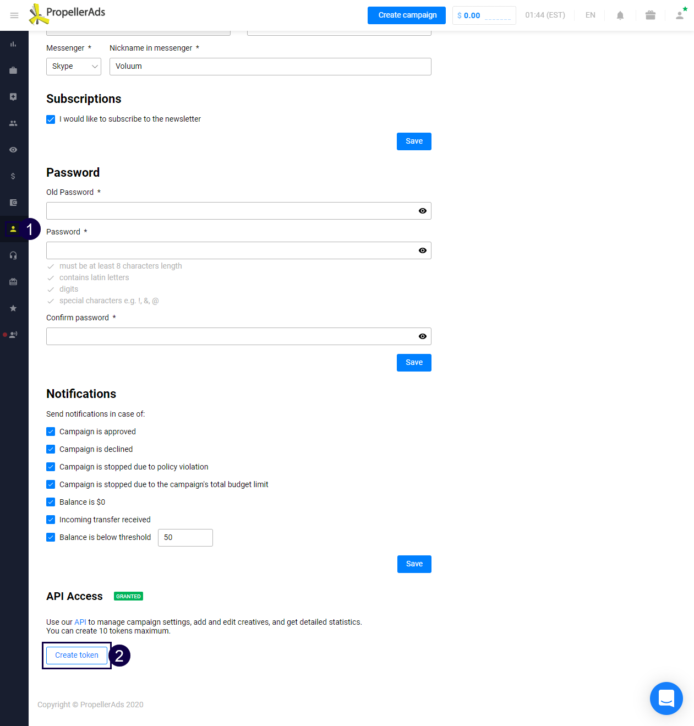The image size is (694, 726).
Task: Click the headset support sidebar icon
Action: (13, 255)
